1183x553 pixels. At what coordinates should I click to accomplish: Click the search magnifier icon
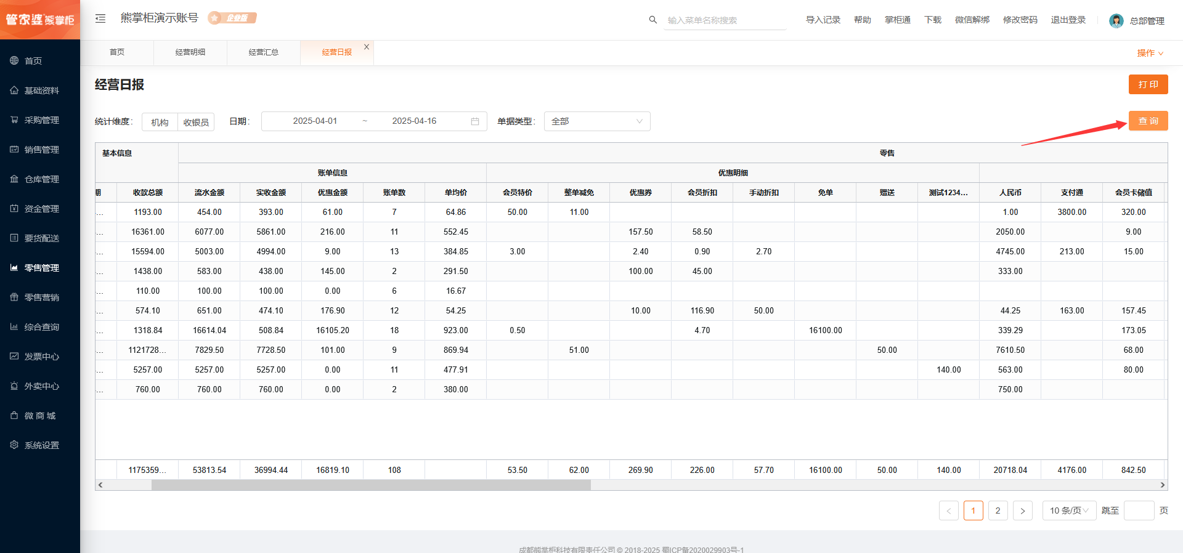pyautogui.click(x=652, y=20)
